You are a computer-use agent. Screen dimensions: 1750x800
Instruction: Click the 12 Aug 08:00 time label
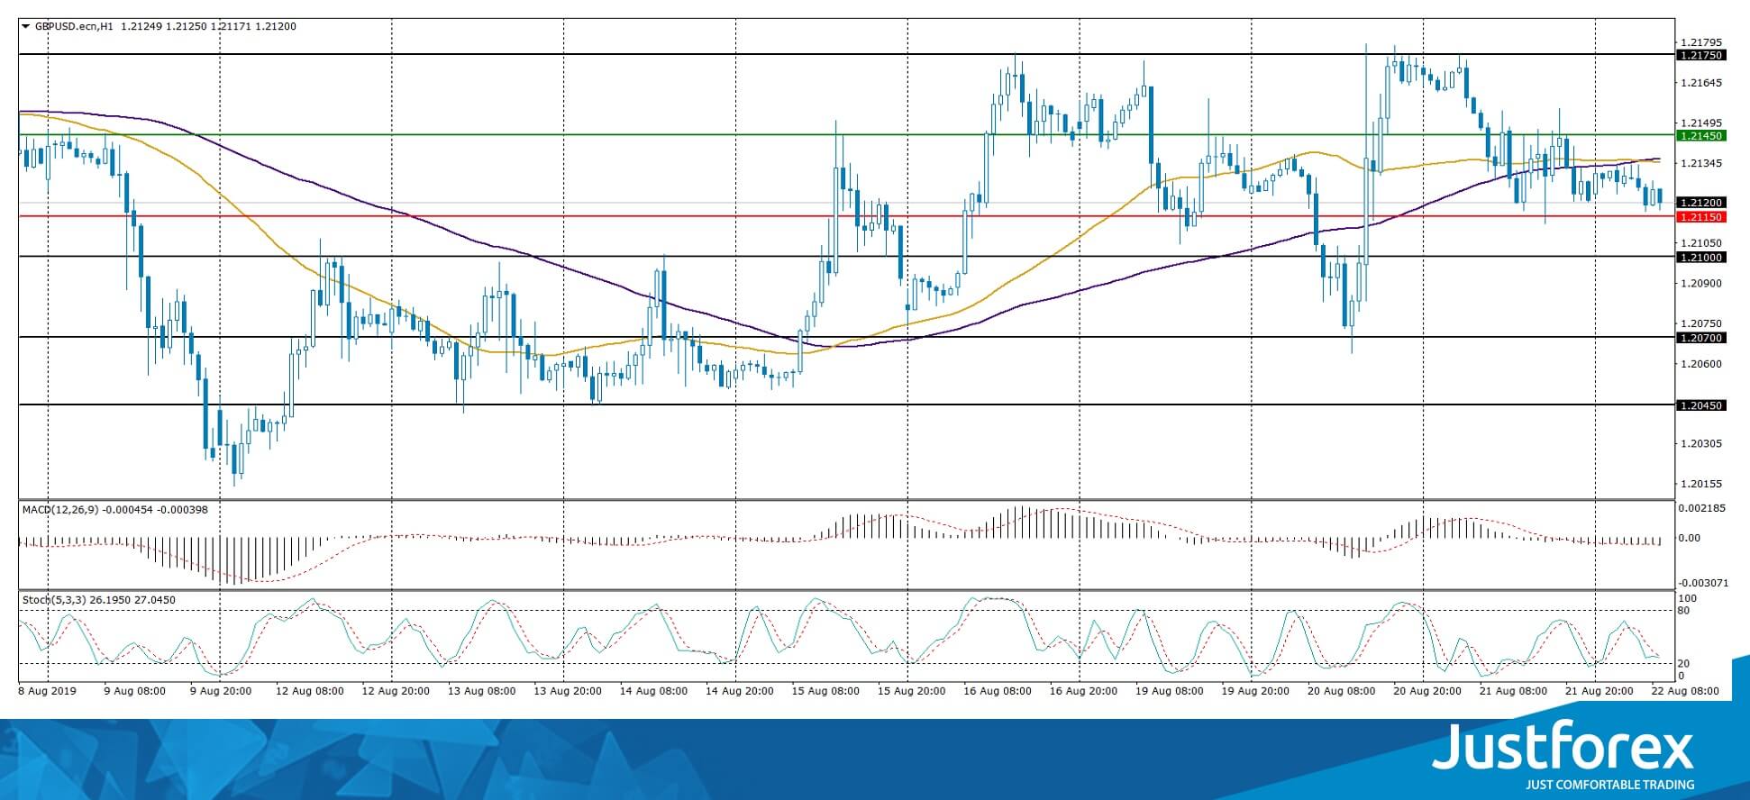pyautogui.click(x=309, y=692)
